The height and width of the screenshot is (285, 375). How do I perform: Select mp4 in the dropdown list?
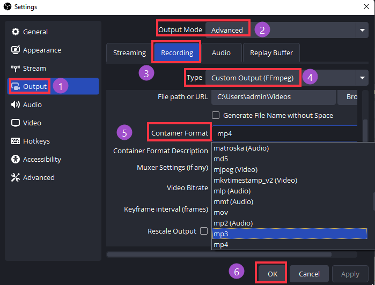(x=290, y=244)
